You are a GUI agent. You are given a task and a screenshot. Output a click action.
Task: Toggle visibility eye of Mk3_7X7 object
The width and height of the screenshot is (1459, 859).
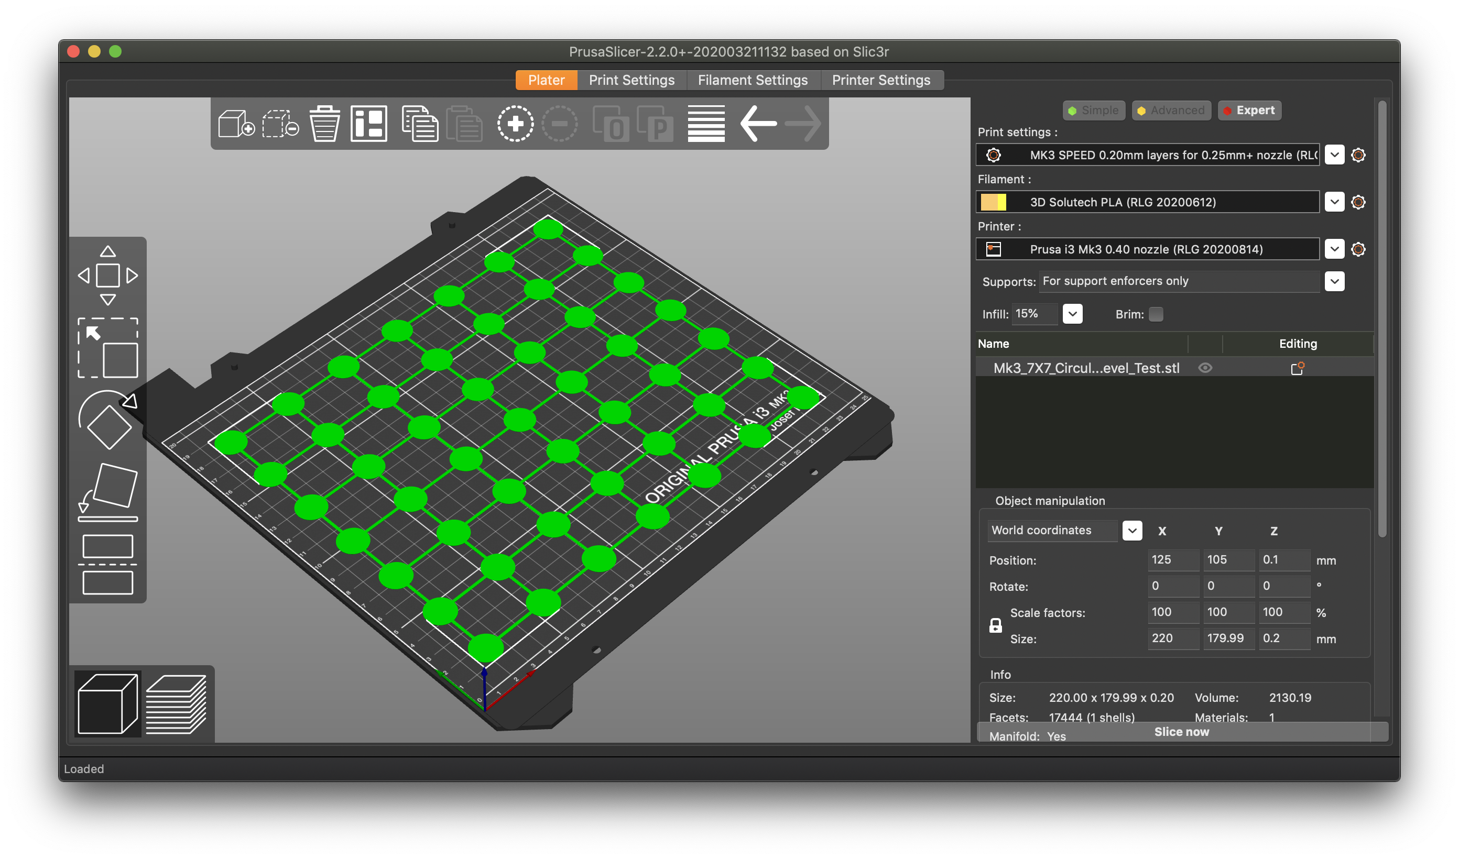pyautogui.click(x=1205, y=368)
